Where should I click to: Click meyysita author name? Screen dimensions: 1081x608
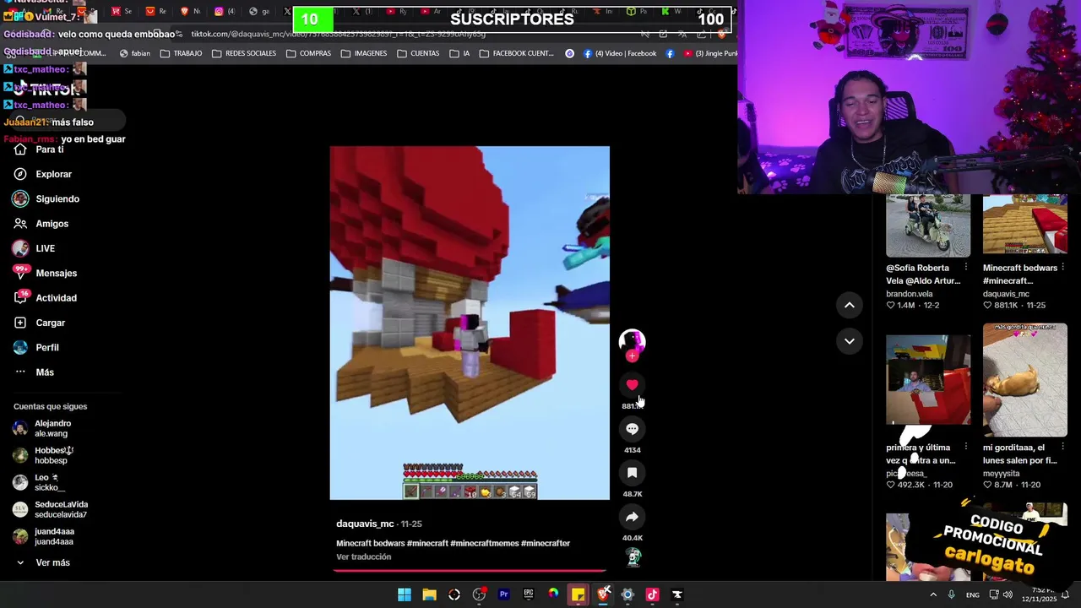tap(1001, 474)
